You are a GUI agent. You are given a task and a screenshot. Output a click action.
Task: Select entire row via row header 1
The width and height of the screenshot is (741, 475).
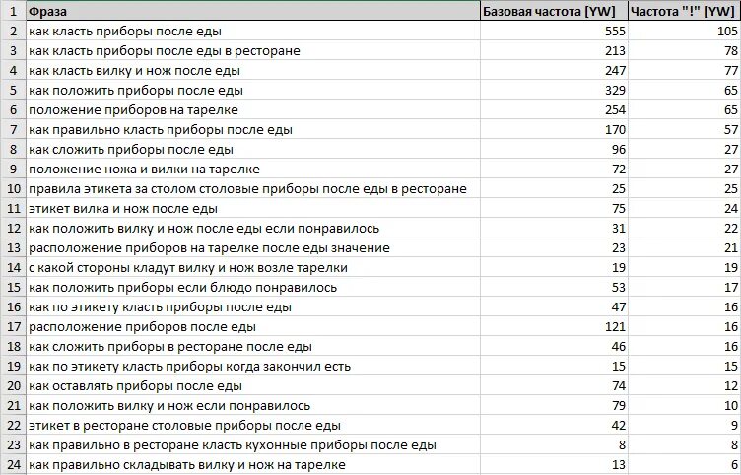coord(13,11)
